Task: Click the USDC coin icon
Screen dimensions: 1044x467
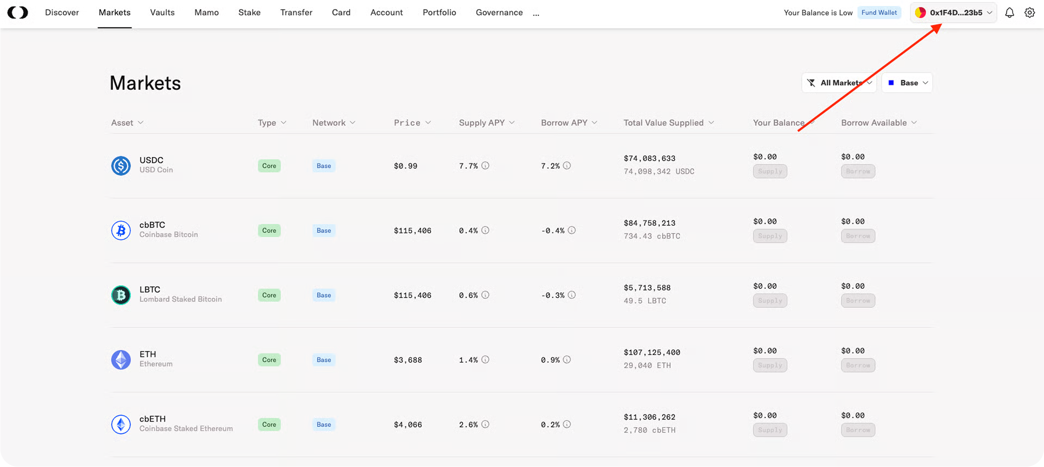Action: pos(121,165)
